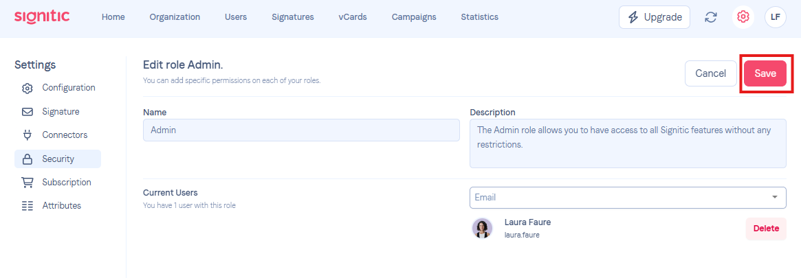801x278 pixels.
Task: Click the refresh sync icon
Action: click(x=710, y=17)
